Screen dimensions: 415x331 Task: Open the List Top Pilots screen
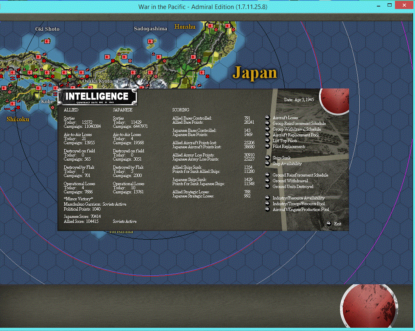coord(285,141)
